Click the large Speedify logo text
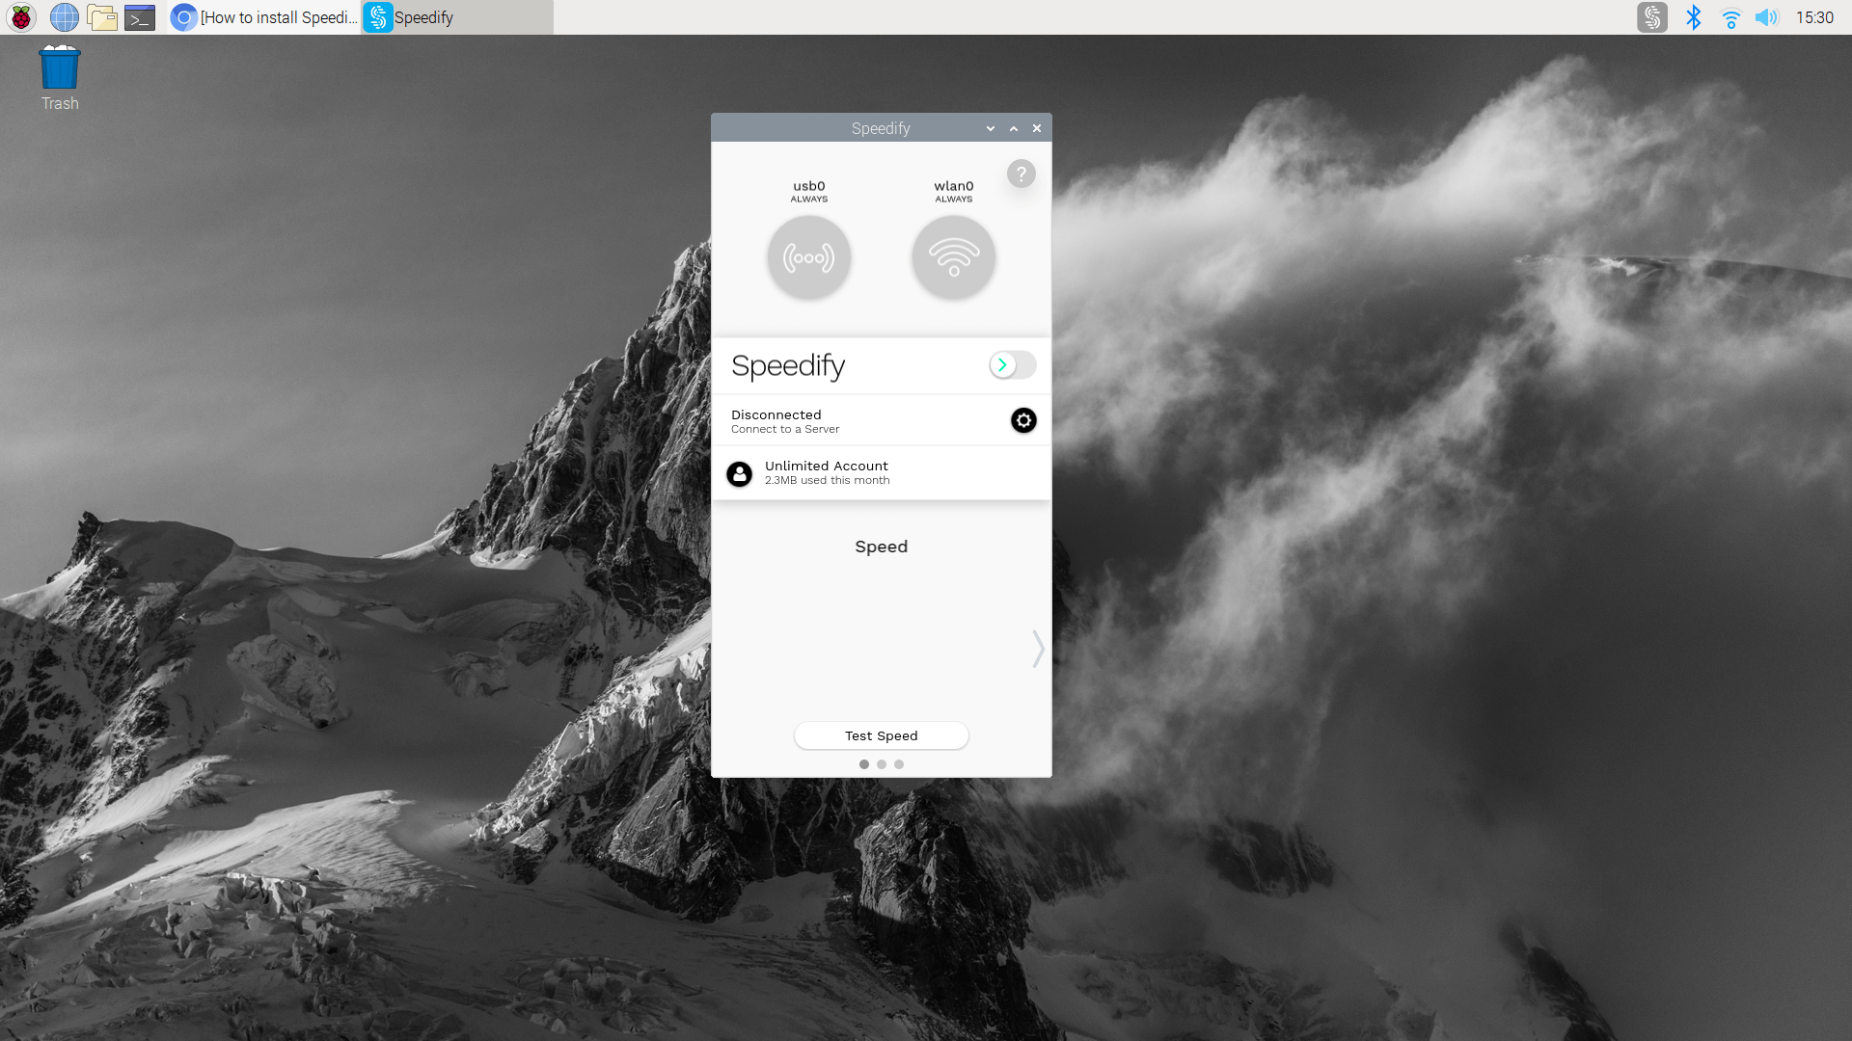This screenshot has height=1041, width=1852. click(788, 366)
